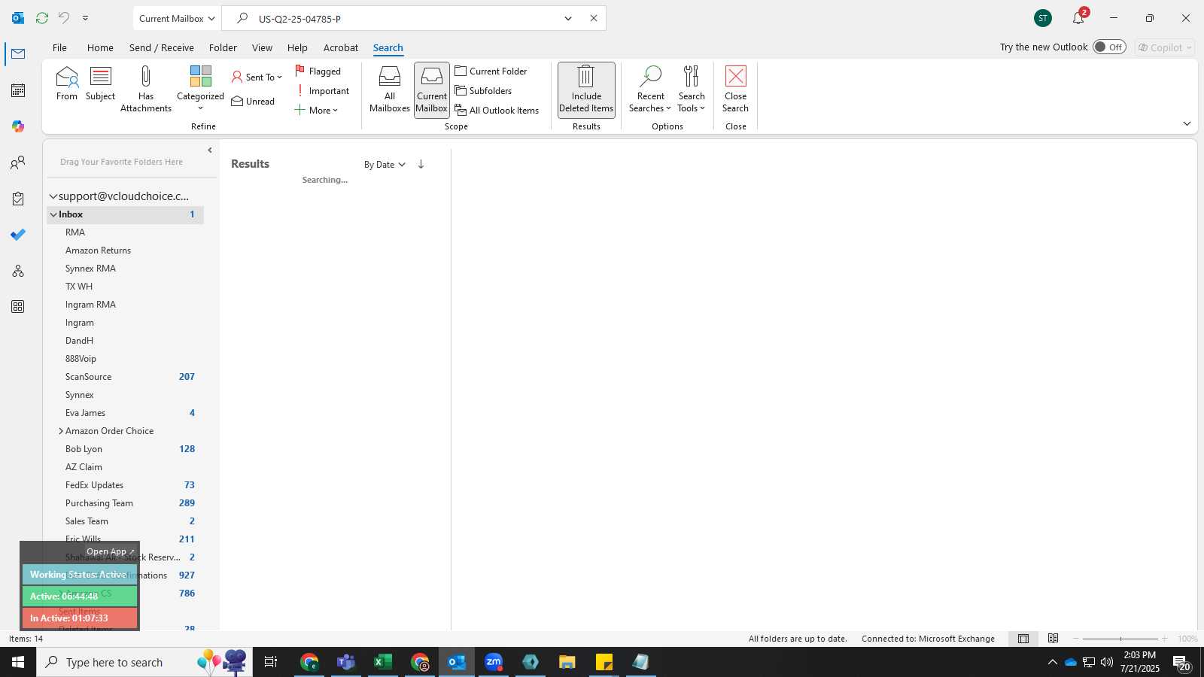This screenshot has height=677, width=1204.
Task: Click the zoom in plus button
Action: click(1165, 639)
